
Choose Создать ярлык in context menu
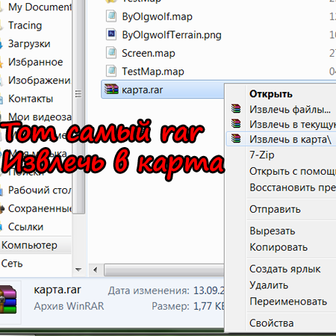tap(285, 269)
